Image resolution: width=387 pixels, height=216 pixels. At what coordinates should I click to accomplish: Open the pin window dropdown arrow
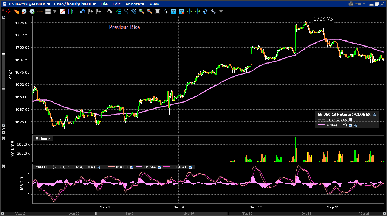point(364,4)
